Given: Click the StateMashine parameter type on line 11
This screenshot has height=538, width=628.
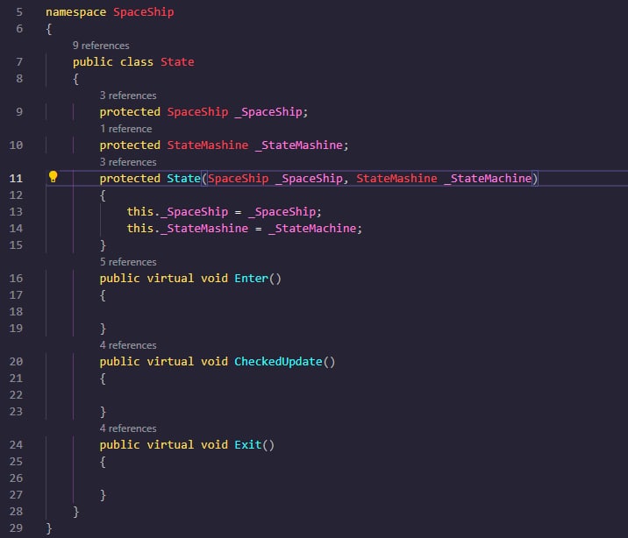Looking at the screenshot, I should [x=396, y=179].
